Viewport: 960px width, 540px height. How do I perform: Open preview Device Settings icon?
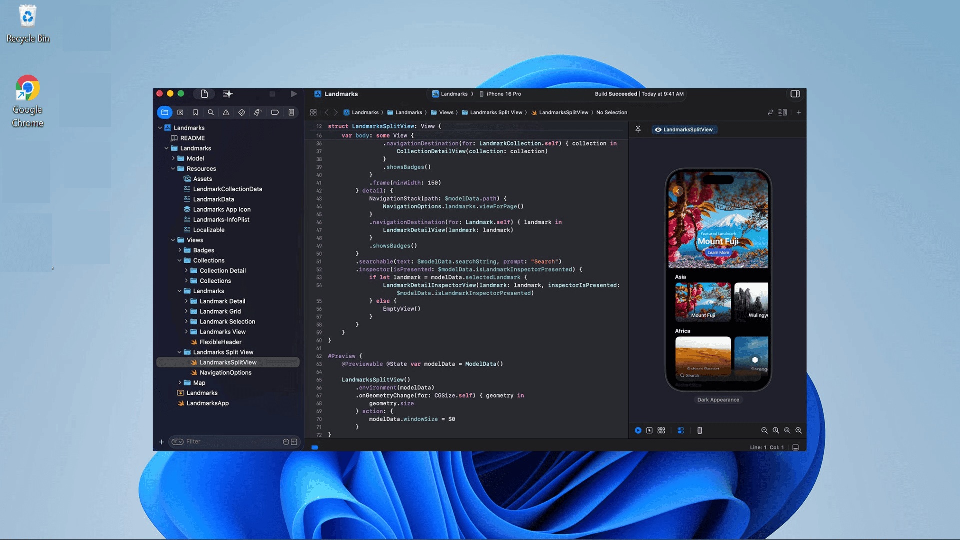[x=681, y=430]
